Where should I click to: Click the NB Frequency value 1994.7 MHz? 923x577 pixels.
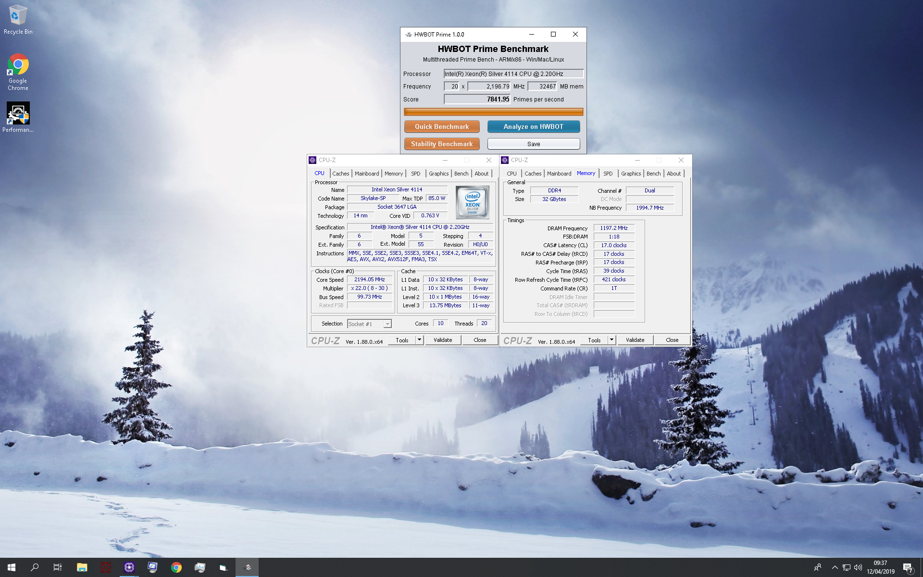click(x=650, y=208)
